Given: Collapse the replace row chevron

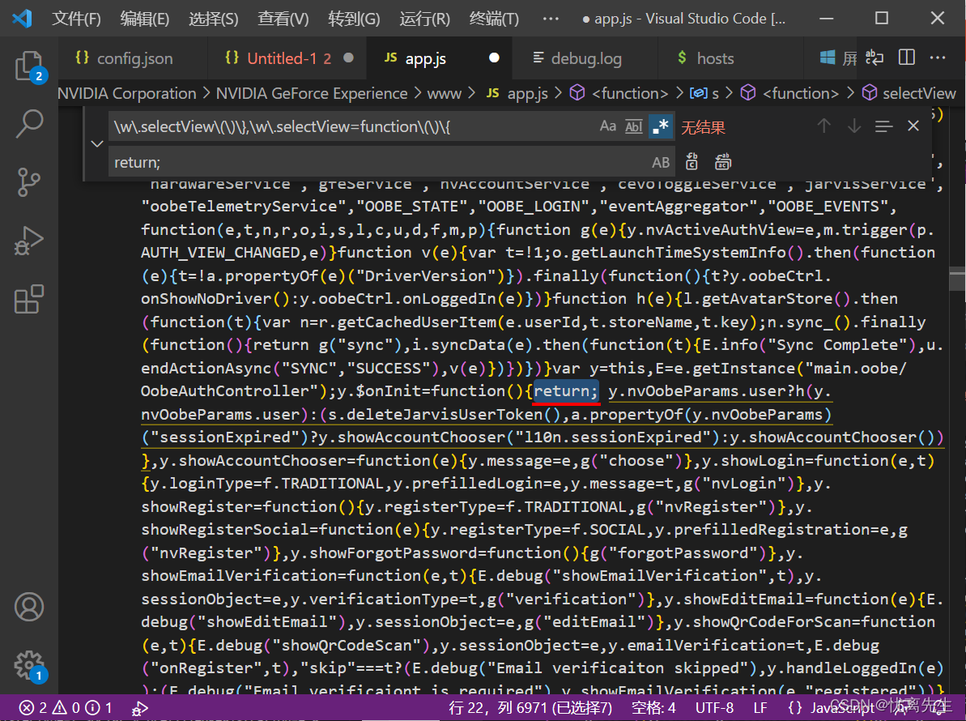Looking at the screenshot, I should (96, 144).
